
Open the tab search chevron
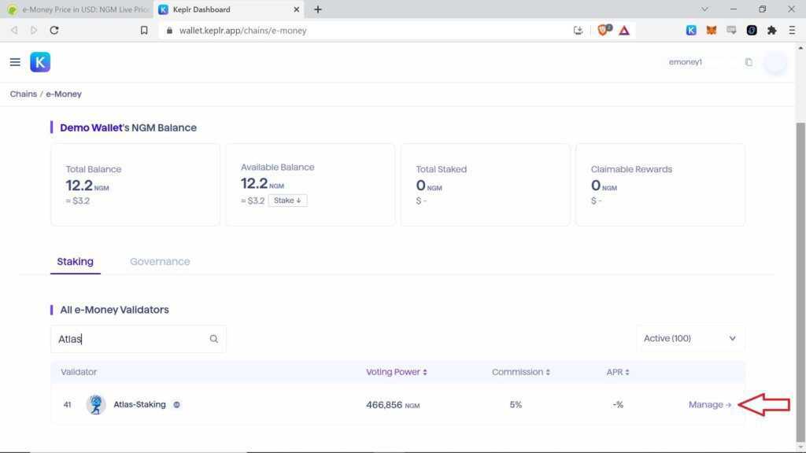pos(704,9)
